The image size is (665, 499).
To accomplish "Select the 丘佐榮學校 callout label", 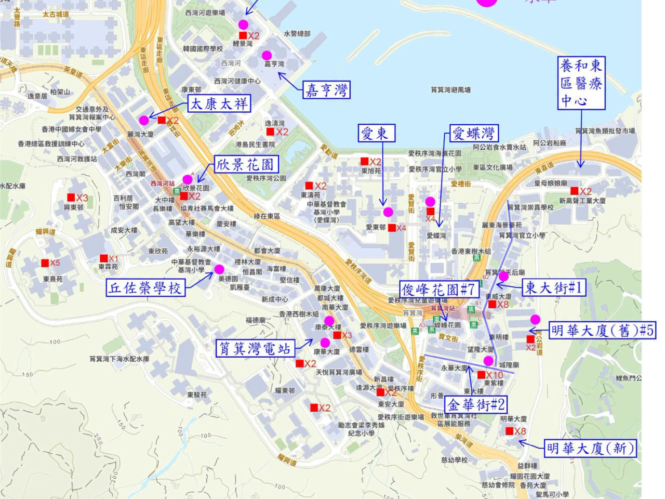I will pyautogui.click(x=145, y=287).
